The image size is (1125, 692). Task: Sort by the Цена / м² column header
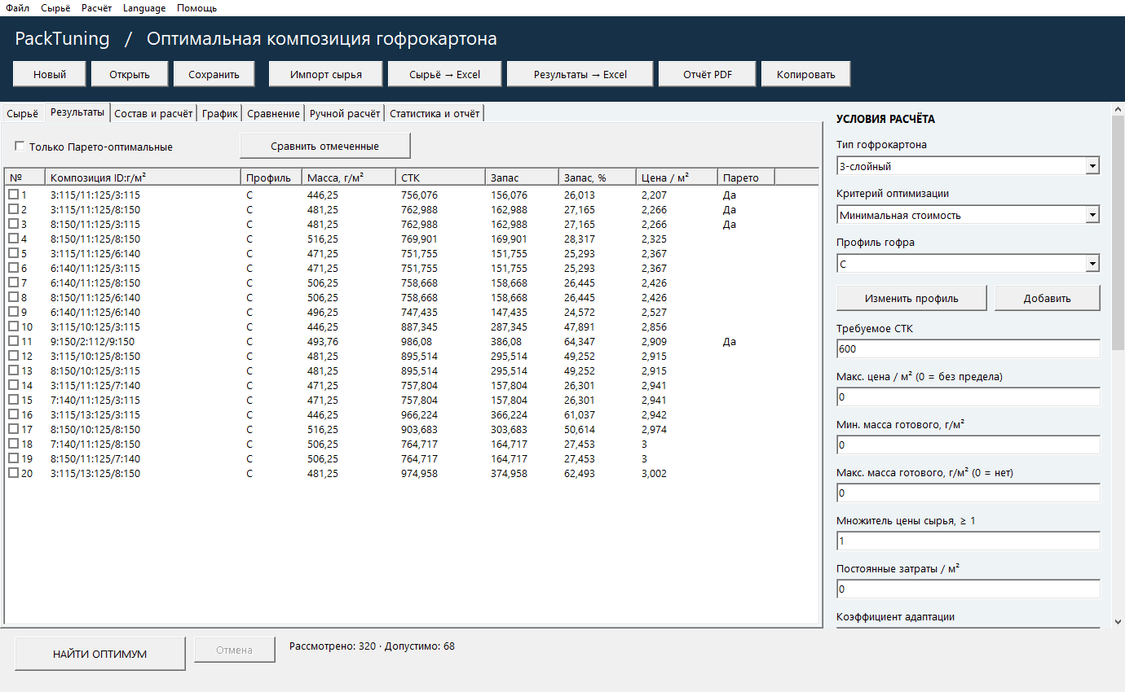pos(677,177)
